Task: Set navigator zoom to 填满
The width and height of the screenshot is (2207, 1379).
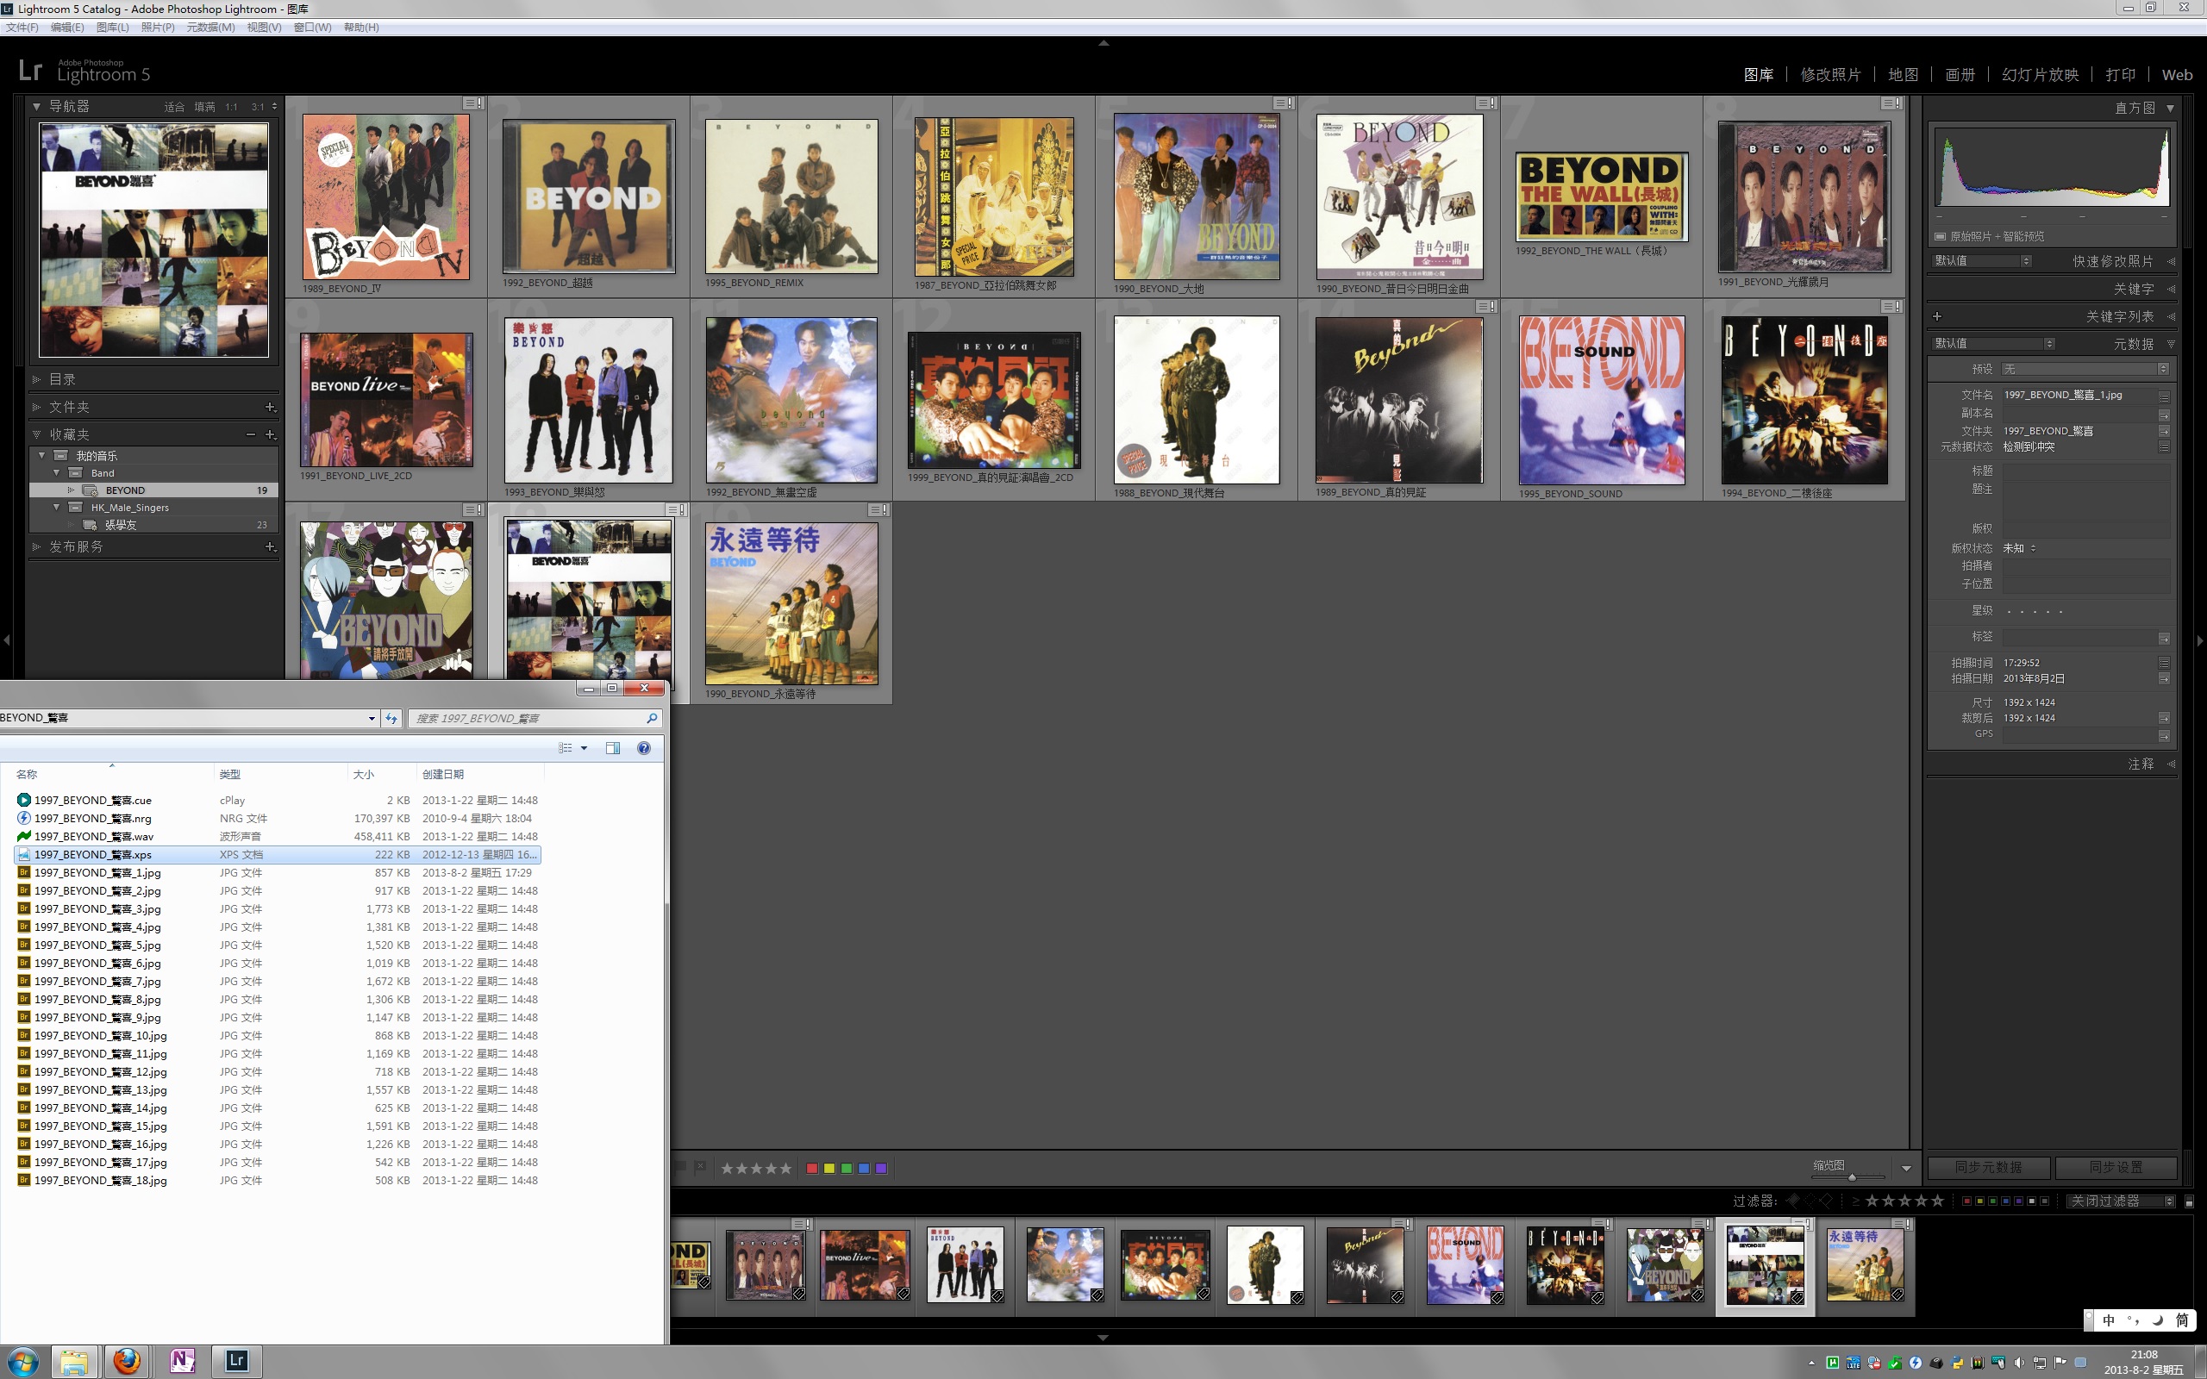Action: tap(204, 108)
